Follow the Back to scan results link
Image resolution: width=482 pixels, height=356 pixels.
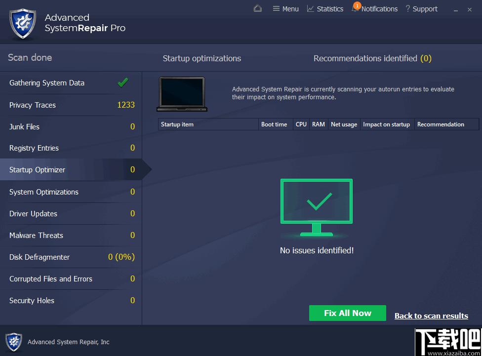(431, 316)
